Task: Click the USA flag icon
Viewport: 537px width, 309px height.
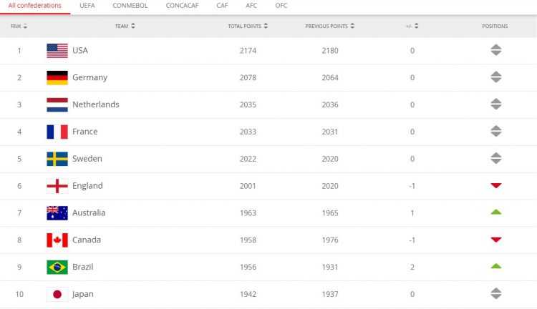Action: pos(57,50)
